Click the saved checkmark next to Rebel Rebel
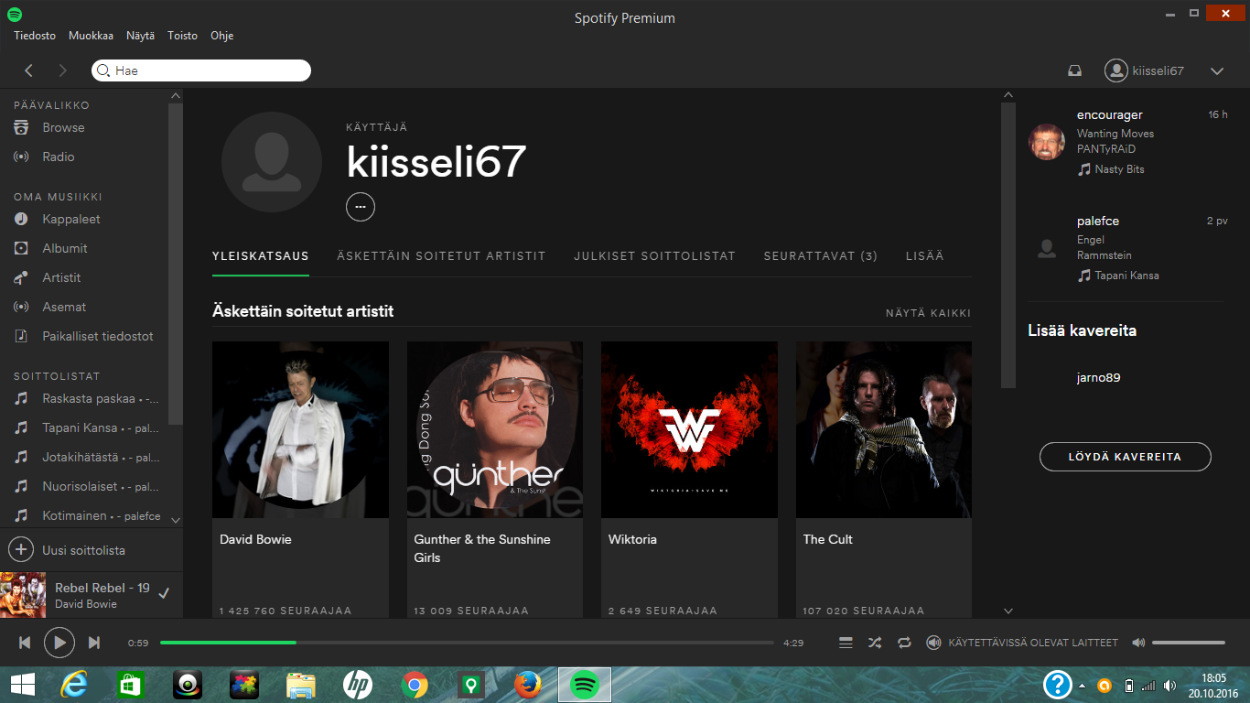1250x703 pixels. 164,593
